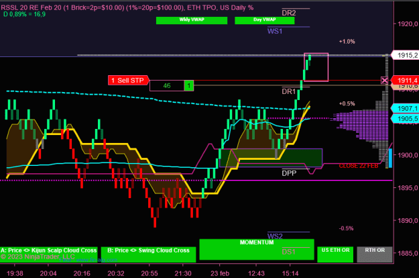Image resolution: width=419 pixels, height=278 pixels.
Task: Click the 20:04 time axis label
Action: [x=48, y=273]
